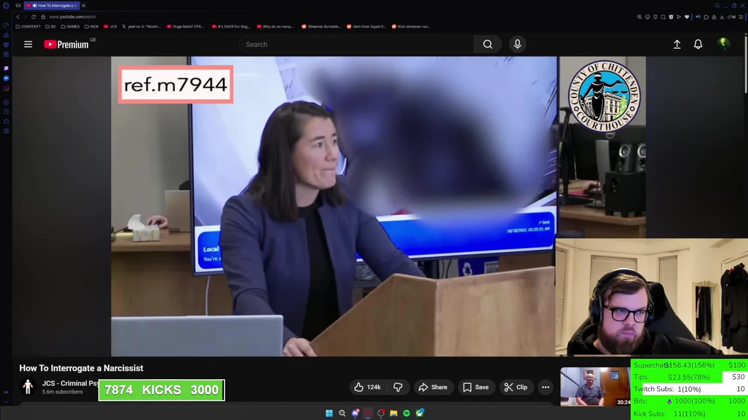The image size is (748, 420).
Task: Open the sidebar history clock icon
Action: [x=6, y=112]
